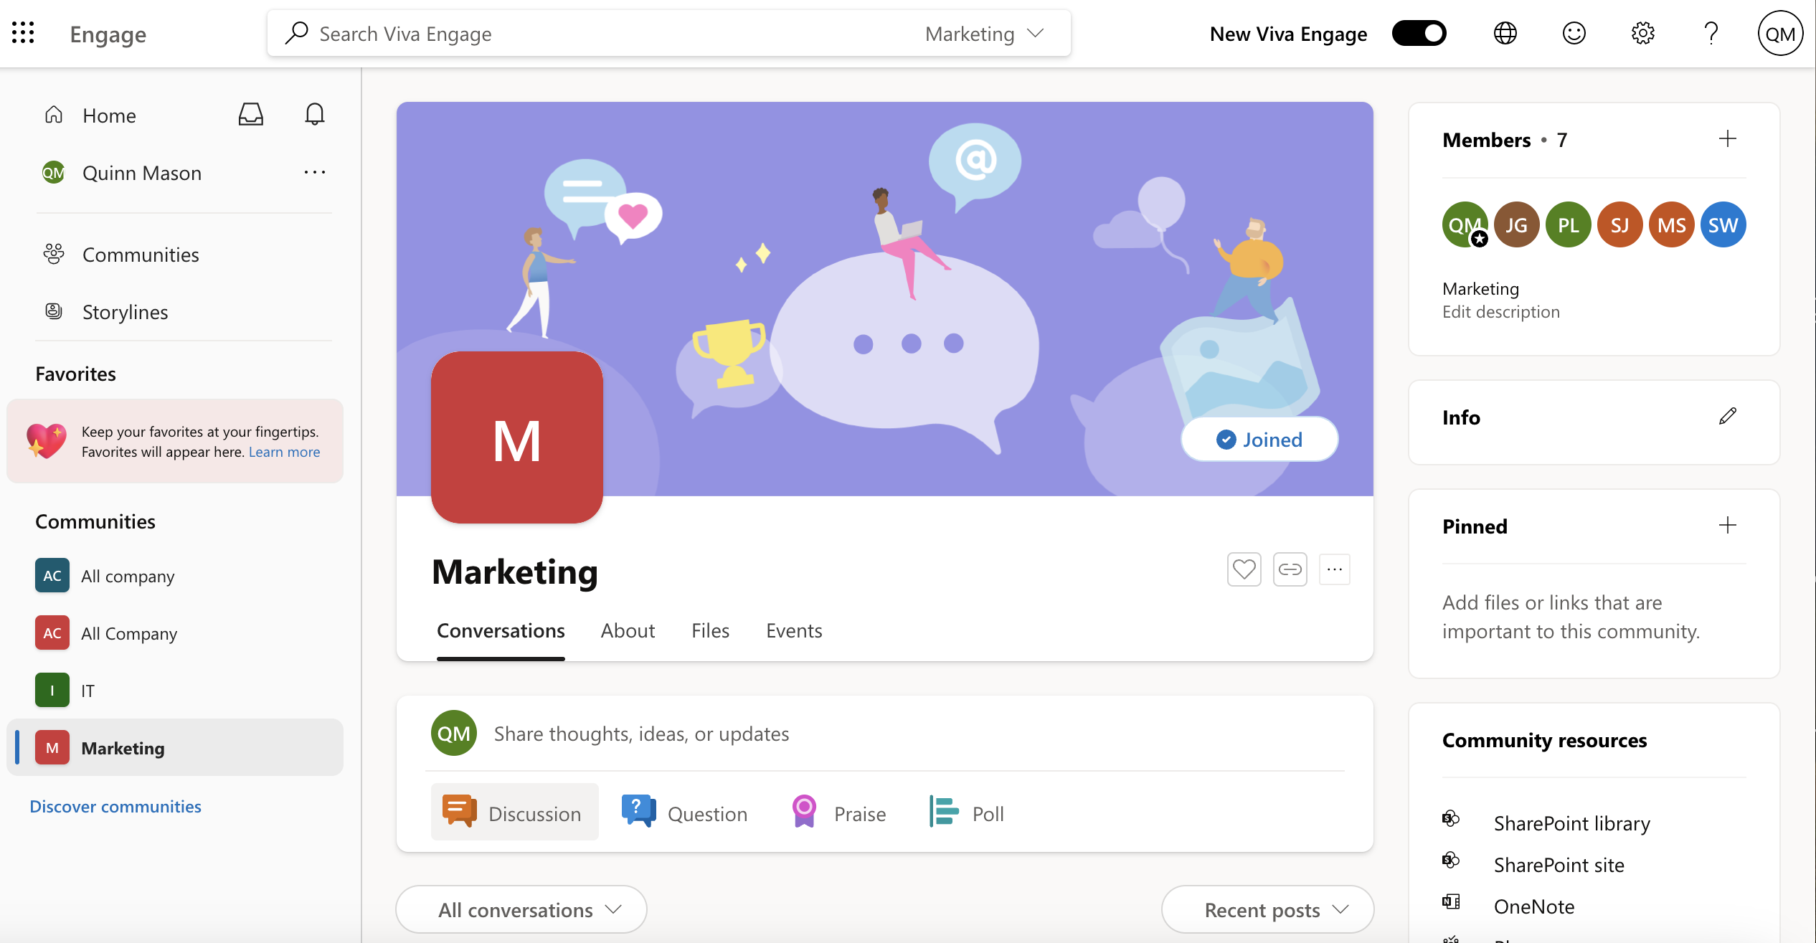
Task: Open MS member avatar
Action: pos(1671,225)
